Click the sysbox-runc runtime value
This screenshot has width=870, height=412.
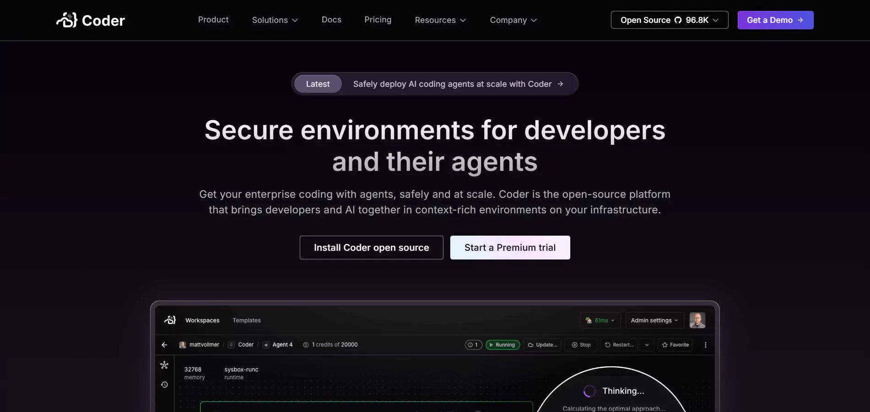[x=241, y=370]
